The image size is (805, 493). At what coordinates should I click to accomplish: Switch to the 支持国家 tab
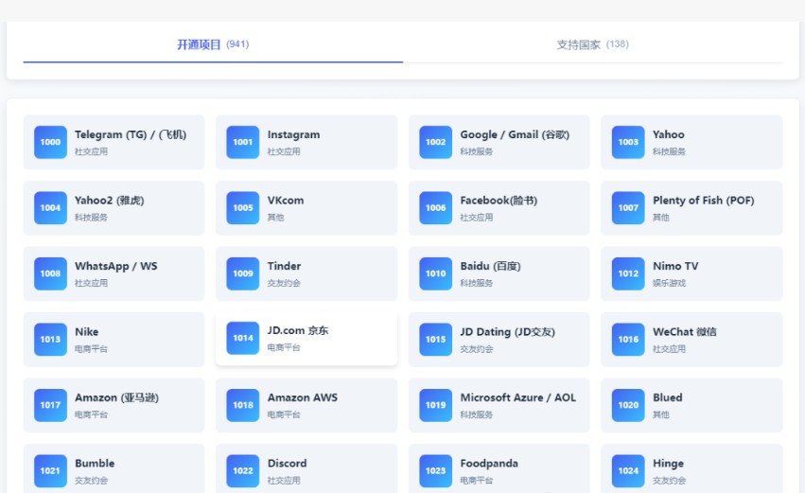tap(592, 44)
